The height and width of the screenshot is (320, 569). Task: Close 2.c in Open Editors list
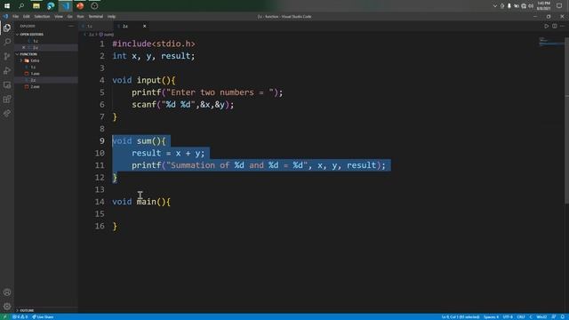(24, 47)
